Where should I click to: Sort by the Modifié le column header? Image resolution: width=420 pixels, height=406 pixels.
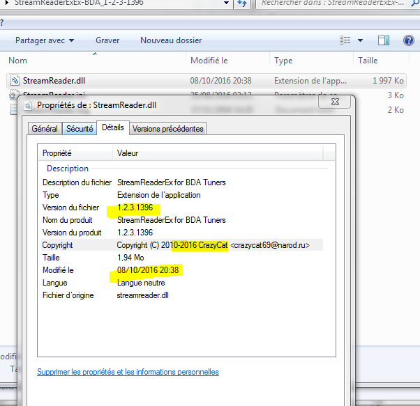209,61
